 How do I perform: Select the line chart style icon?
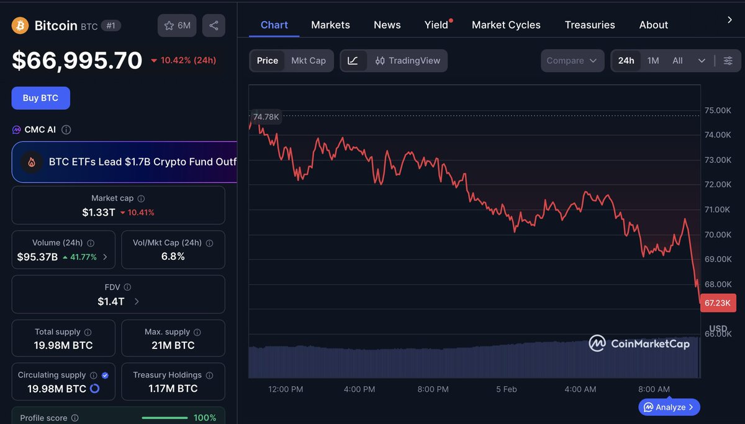tap(353, 61)
